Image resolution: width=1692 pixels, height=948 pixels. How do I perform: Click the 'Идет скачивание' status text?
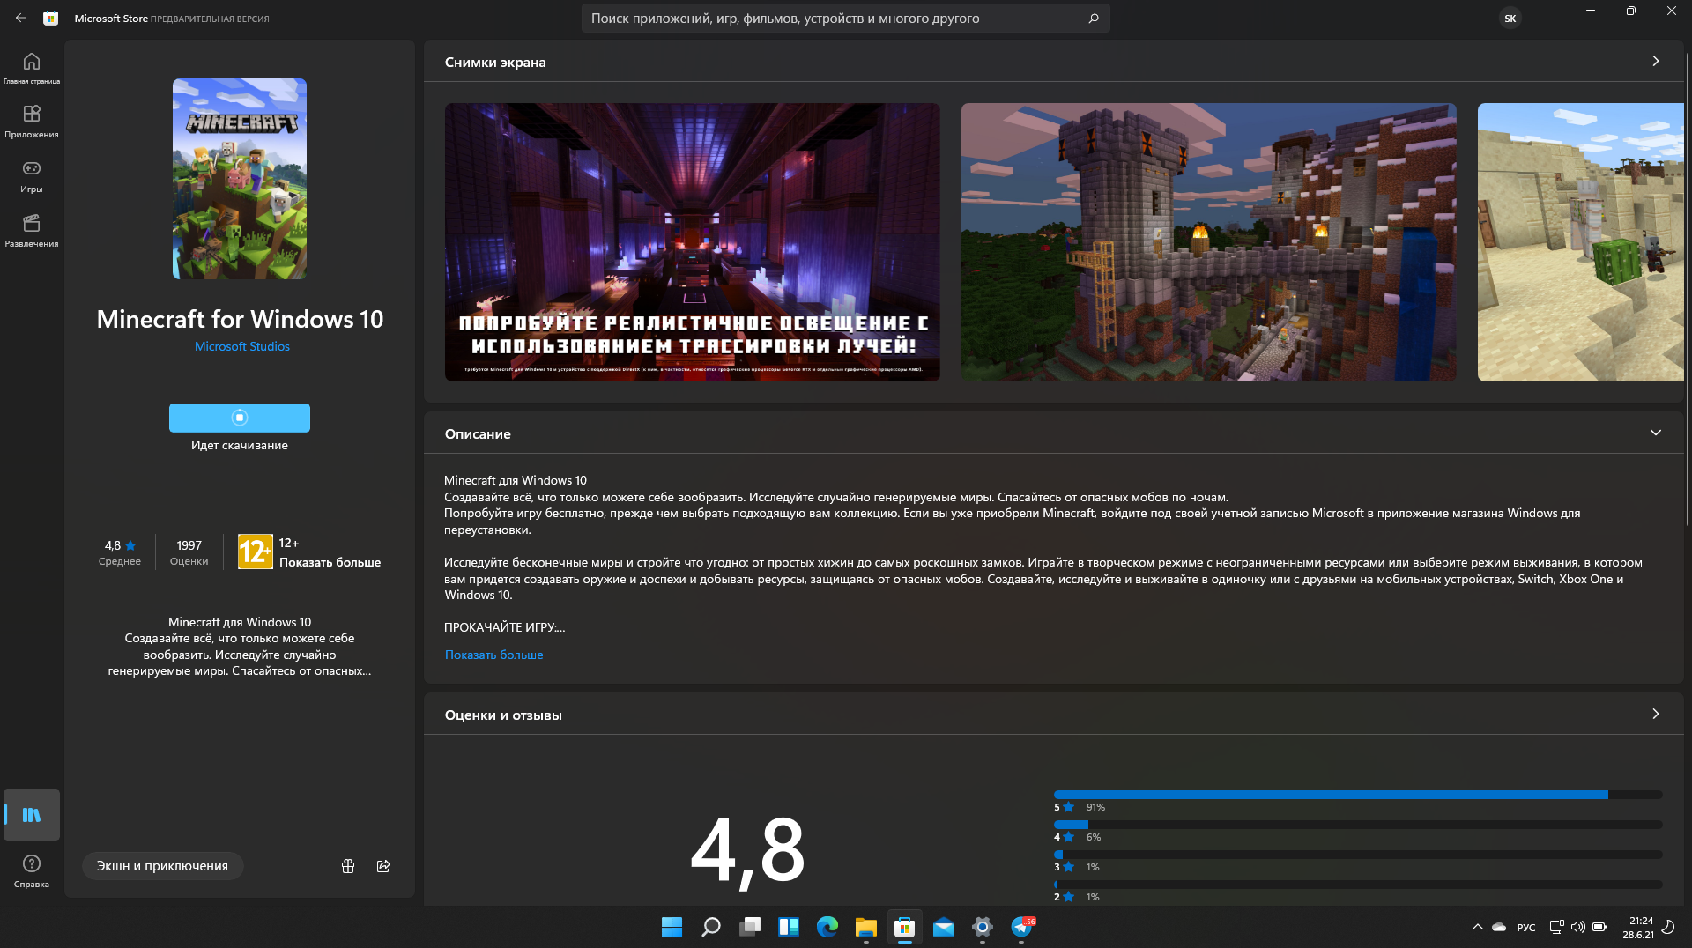click(240, 445)
